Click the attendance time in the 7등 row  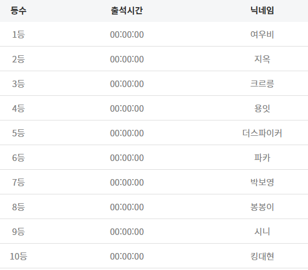(127, 182)
